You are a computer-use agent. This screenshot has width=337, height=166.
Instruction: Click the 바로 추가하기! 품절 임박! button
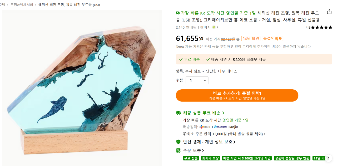pos(237,96)
